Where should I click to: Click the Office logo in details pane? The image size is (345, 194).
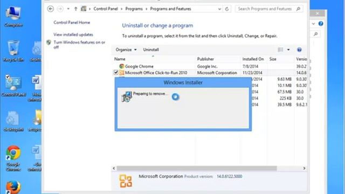[126, 181]
